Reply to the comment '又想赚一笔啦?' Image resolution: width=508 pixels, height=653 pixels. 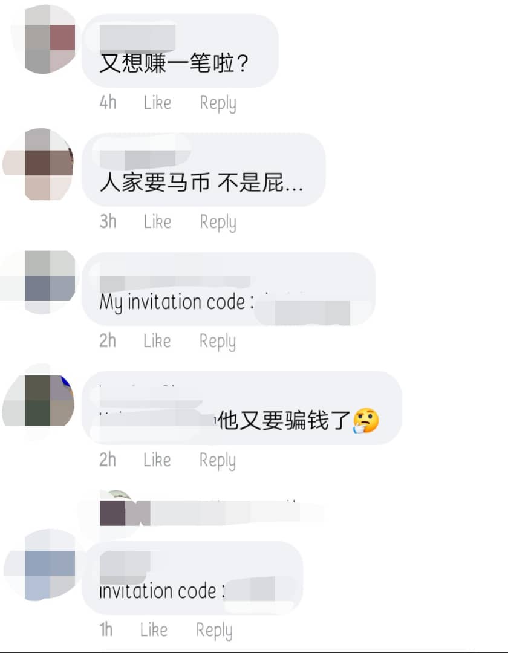218,103
